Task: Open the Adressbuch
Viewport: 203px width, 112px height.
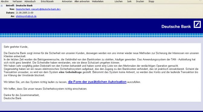Action: [x=30, y=2]
